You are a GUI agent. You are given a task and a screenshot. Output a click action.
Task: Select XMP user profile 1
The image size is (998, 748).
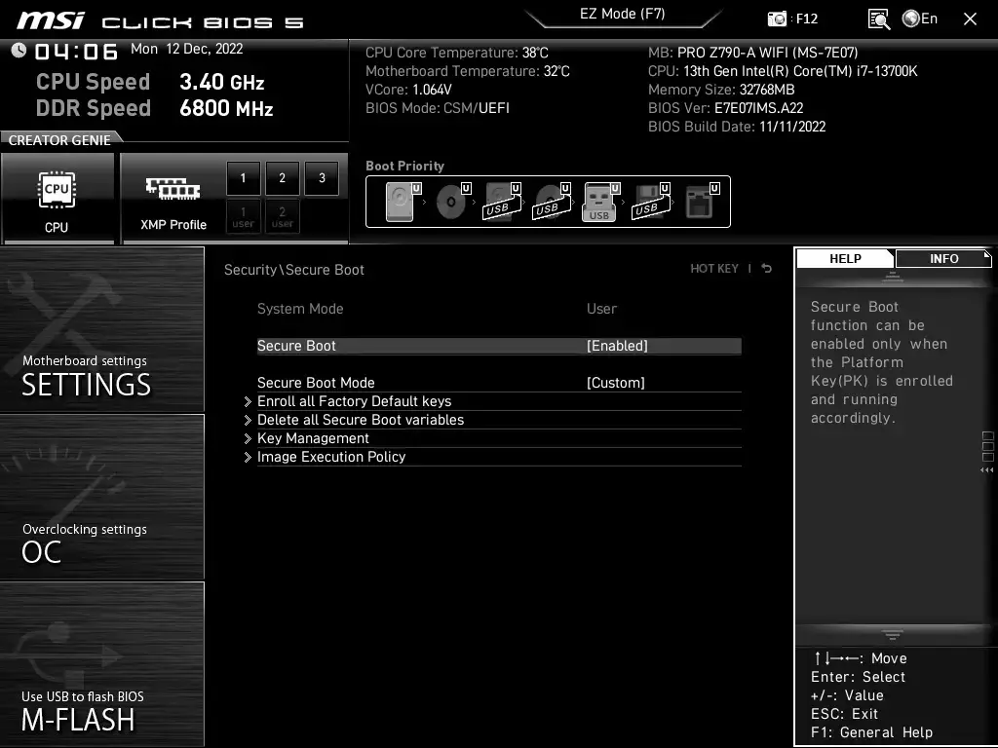click(243, 216)
